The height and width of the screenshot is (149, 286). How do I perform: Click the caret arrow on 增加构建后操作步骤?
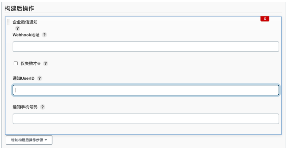(46, 140)
